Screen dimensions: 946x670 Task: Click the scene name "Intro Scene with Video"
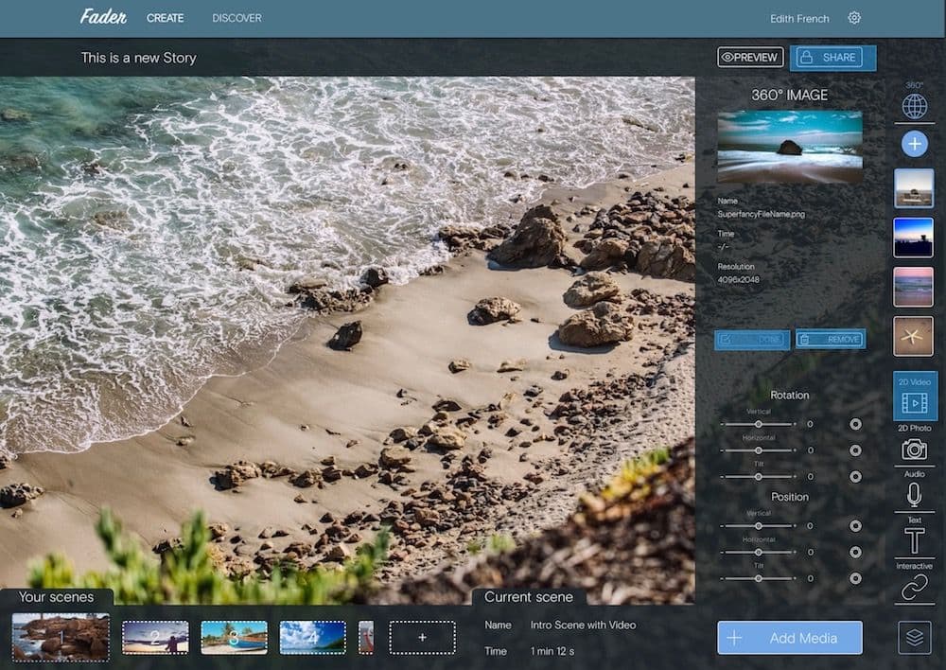(x=583, y=626)
